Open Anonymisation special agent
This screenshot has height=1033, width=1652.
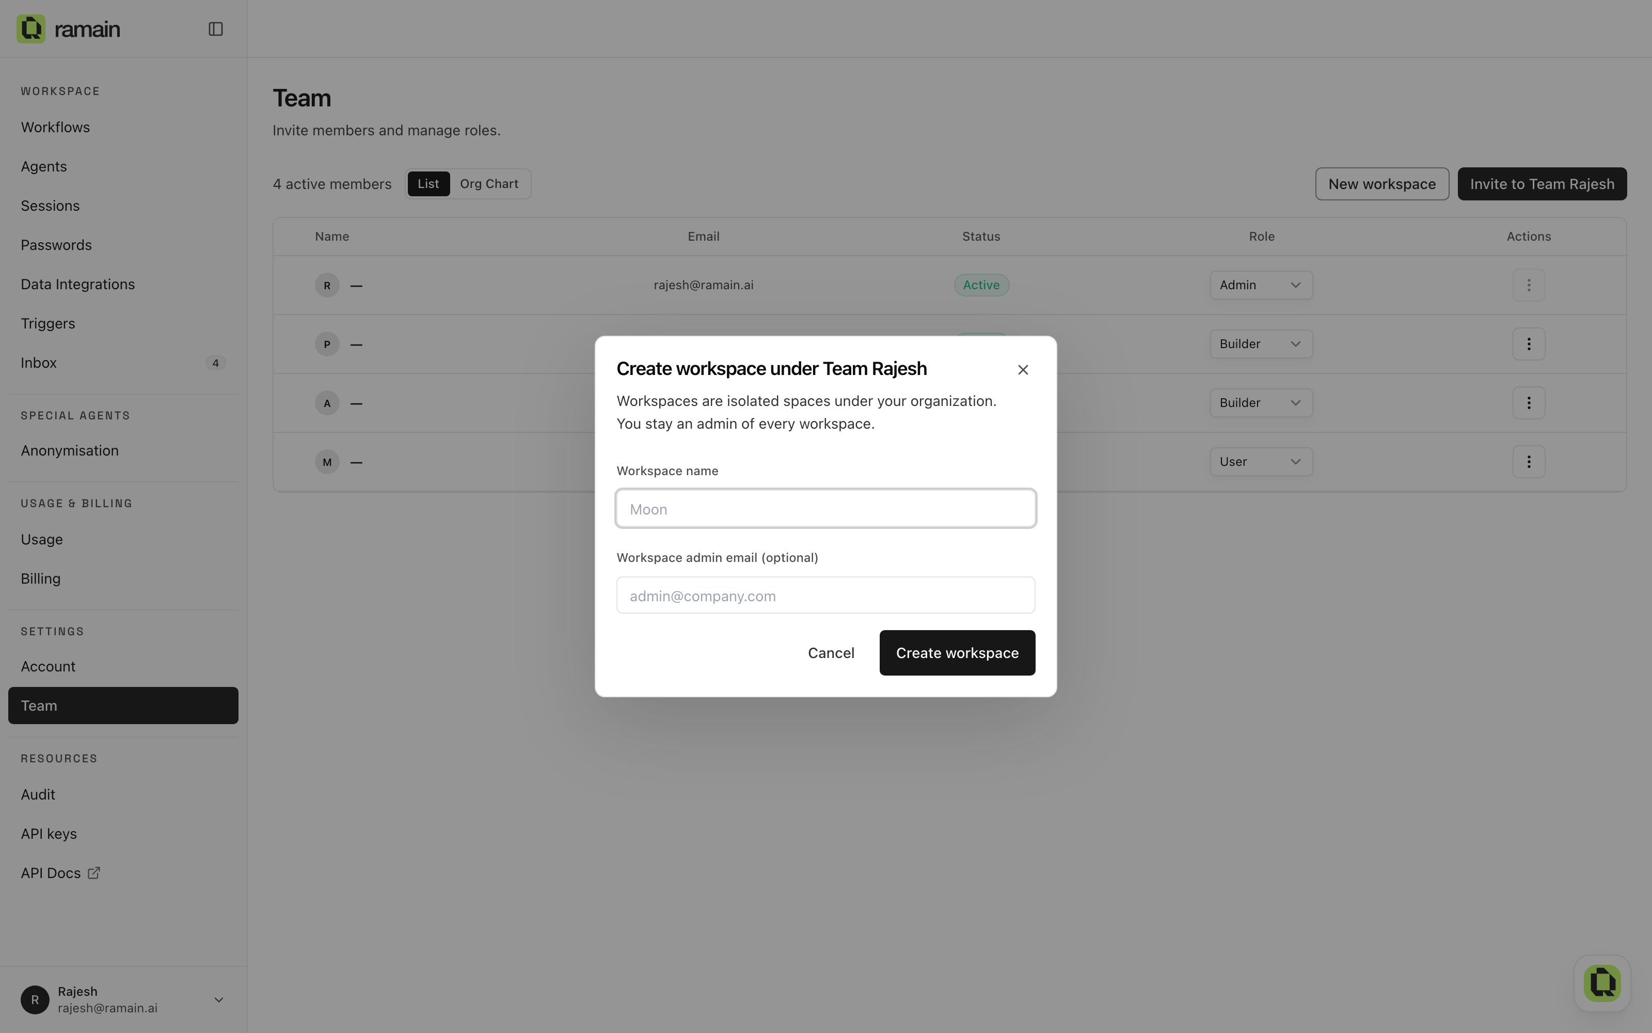pyautogui.click(x=123, y=450)
